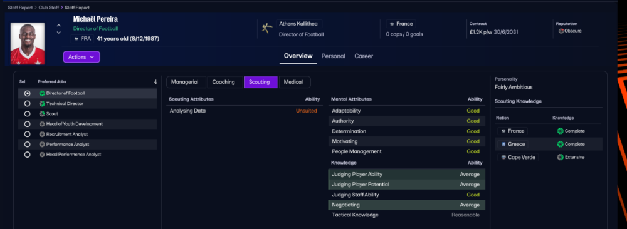Click the Staff Report breadcrumb at the start
Image resolution: width=627 pixels, height=229 pixels.
pyautogui.click(x=21, y=8)
